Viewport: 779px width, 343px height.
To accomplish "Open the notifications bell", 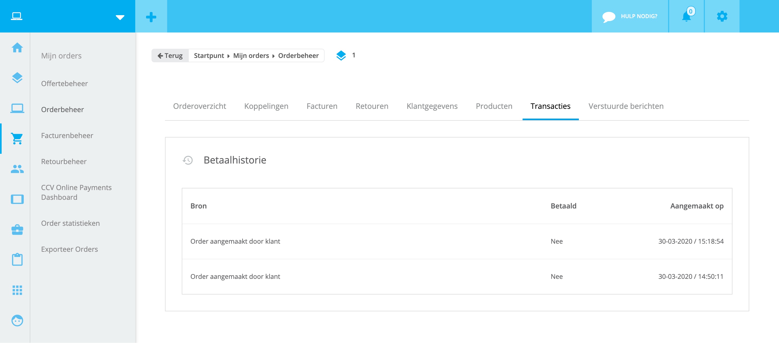I will [x=686, y=16].
